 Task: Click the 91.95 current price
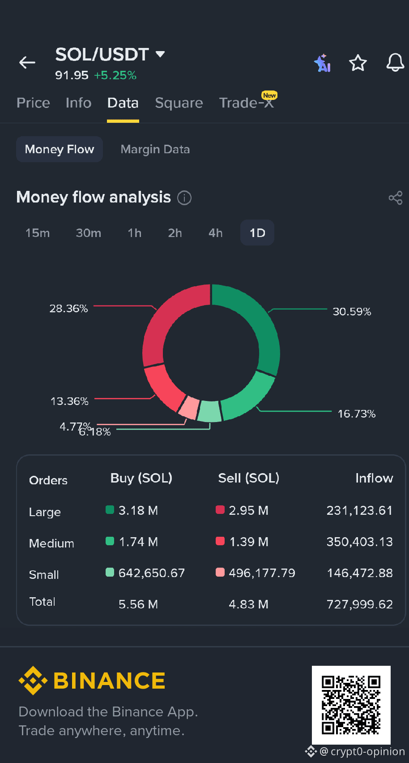click(x=72, y=75)
